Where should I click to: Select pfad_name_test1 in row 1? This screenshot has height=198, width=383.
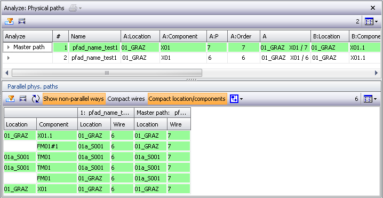(95, 47)
